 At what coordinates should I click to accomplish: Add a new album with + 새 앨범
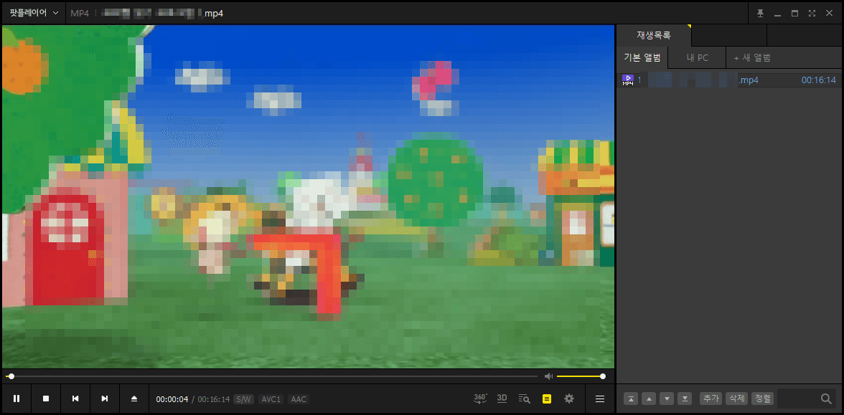coord(752,57)
